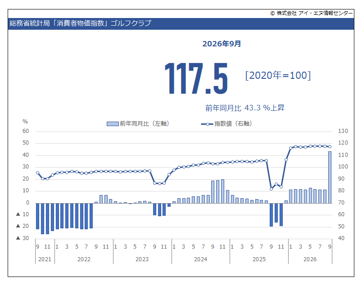
Task: Click the date heading 2026年9月
Action: (x=222, y=44)
